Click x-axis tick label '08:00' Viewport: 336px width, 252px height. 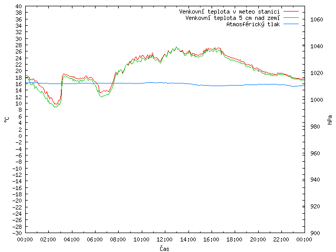(x=118, y=239)
